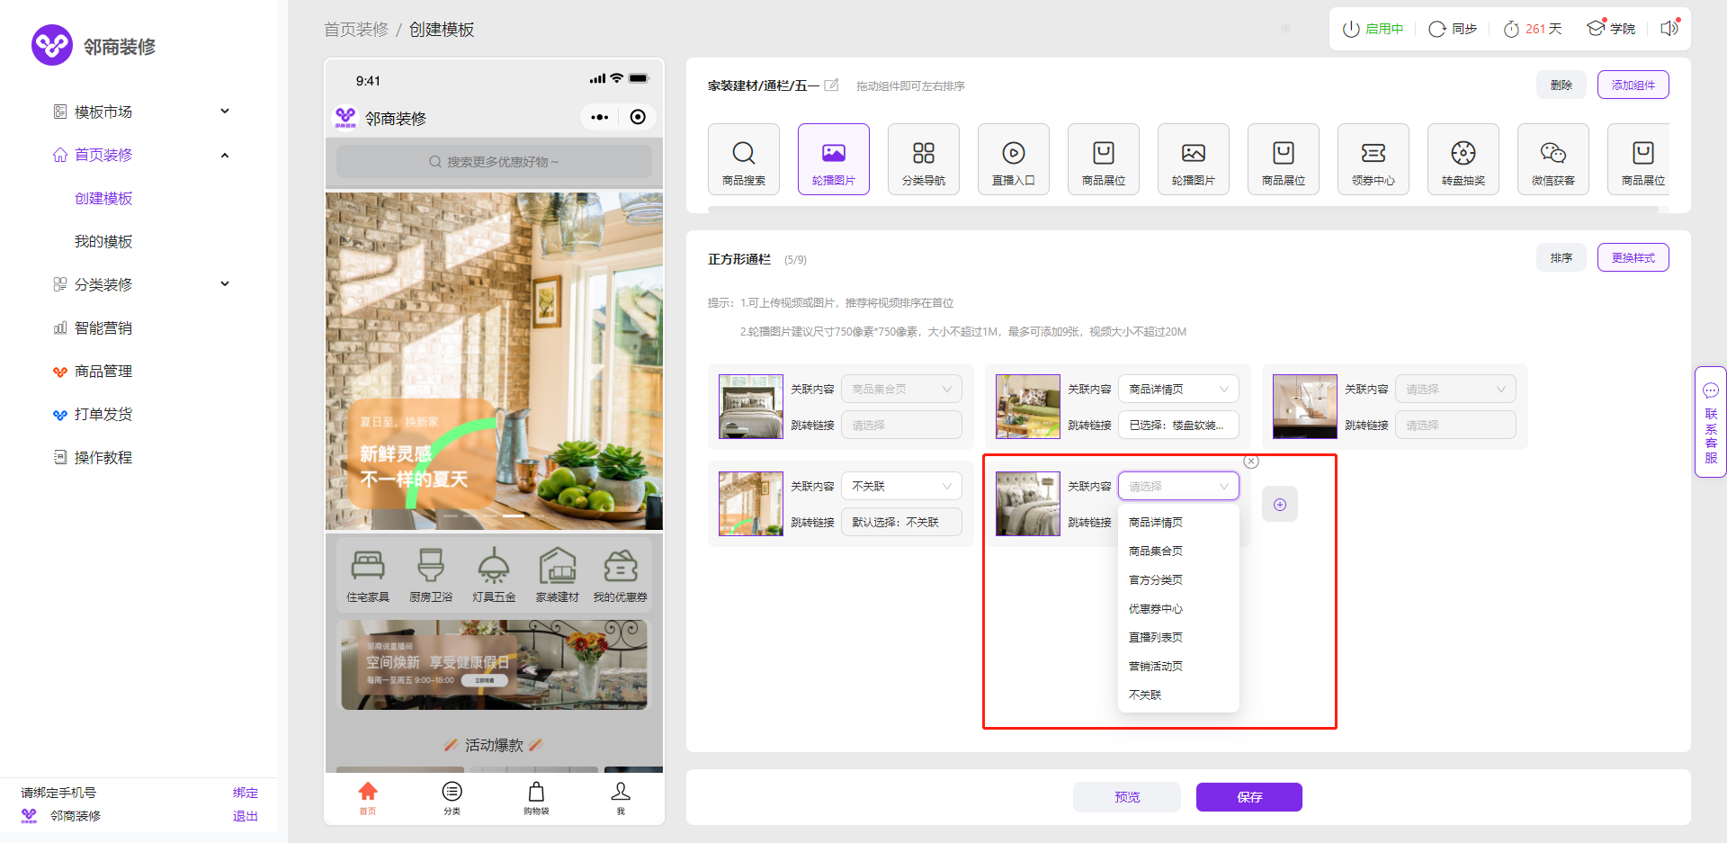Click the 保存 button
The height and width of the screenshot is (843, 1727).
coord(1249,797)
